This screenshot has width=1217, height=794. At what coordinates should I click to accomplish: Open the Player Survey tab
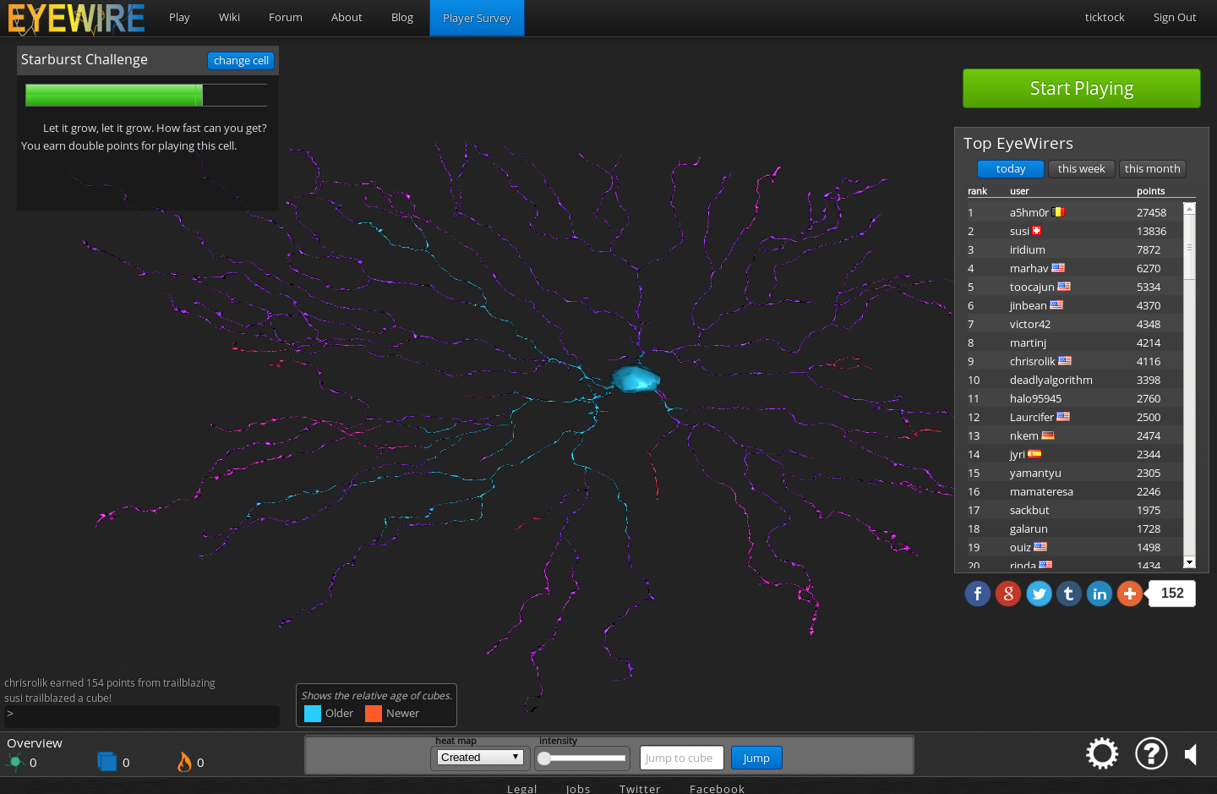click(477, 18)
